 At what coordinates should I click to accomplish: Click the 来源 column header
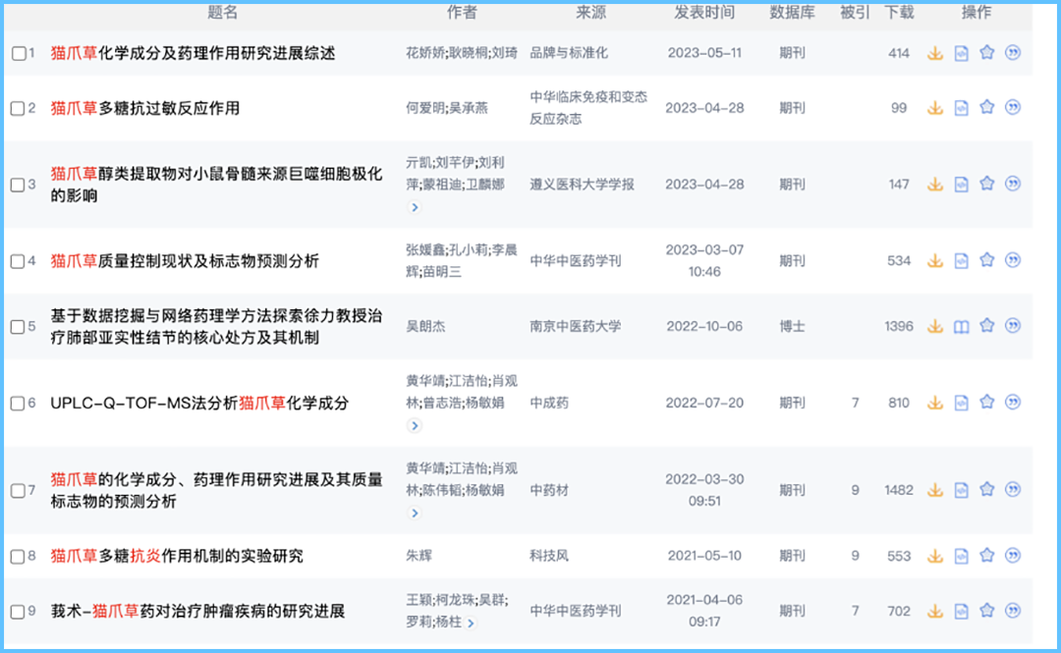[x=590, y=12]
